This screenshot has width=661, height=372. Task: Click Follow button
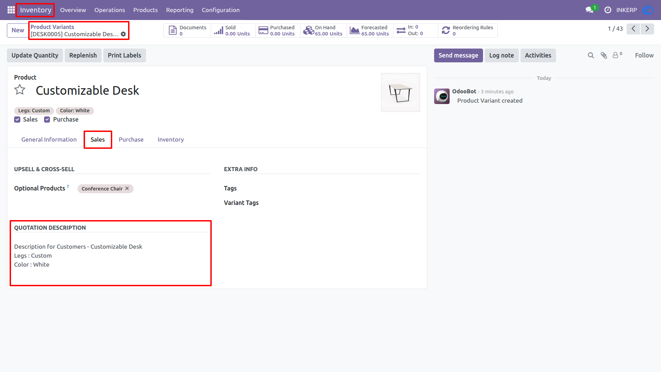pos(644,55)
